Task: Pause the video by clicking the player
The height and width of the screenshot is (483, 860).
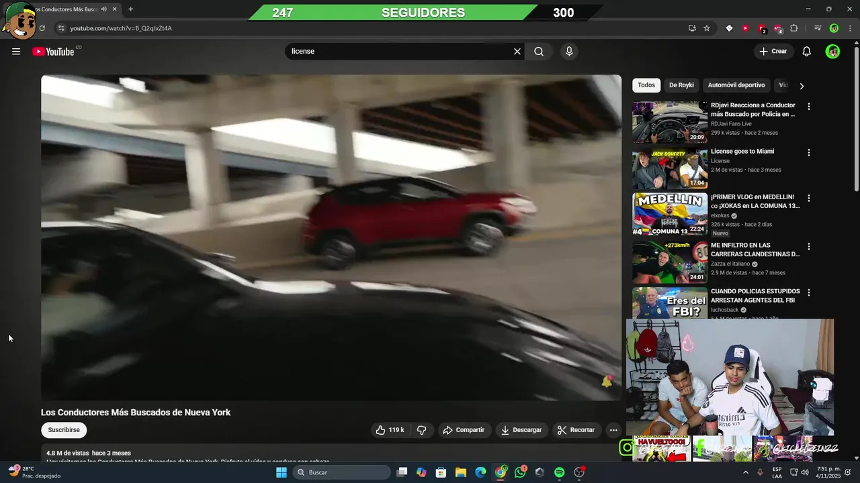Action: pyautogui.click(x=331, y=237)
